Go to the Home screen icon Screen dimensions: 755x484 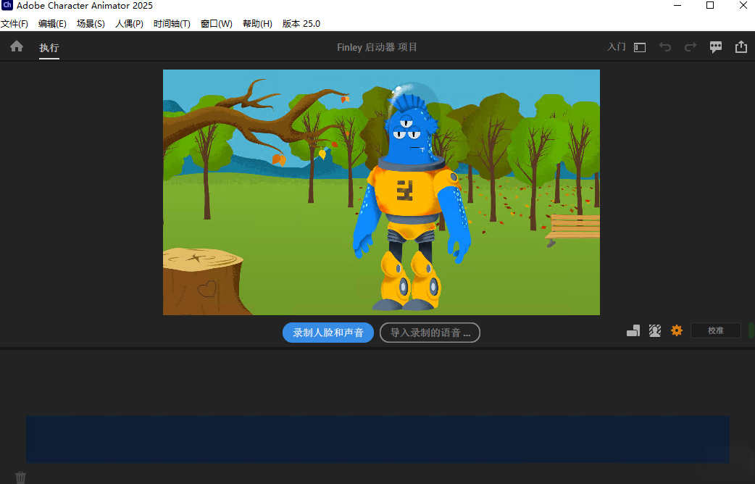(x=17, y=46)
